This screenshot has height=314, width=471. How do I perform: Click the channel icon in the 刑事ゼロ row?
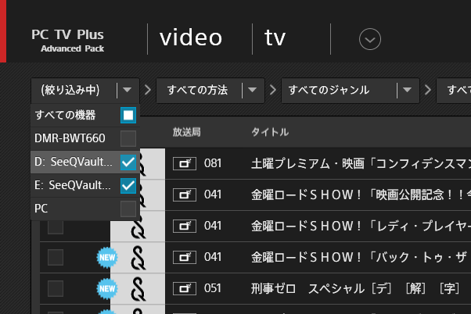pyautogui.click(x=185, y=288)
